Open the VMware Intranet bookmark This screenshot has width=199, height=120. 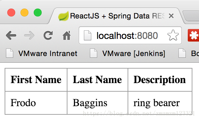click(42, 53)
